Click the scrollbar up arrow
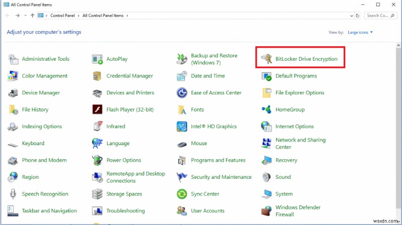The height and width of the screenshot is (225, 402). click(x=398, y=45)
